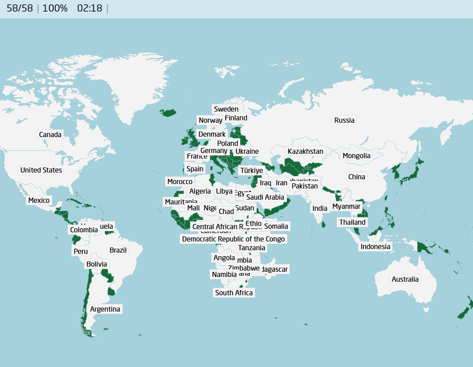The width and height of the screenshot is (473, 367).
Task: Select the Mexico label
Action: (39, 200)
